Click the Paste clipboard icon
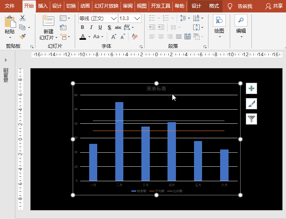This screenshot has height=219, width=286. click(10, 22)
